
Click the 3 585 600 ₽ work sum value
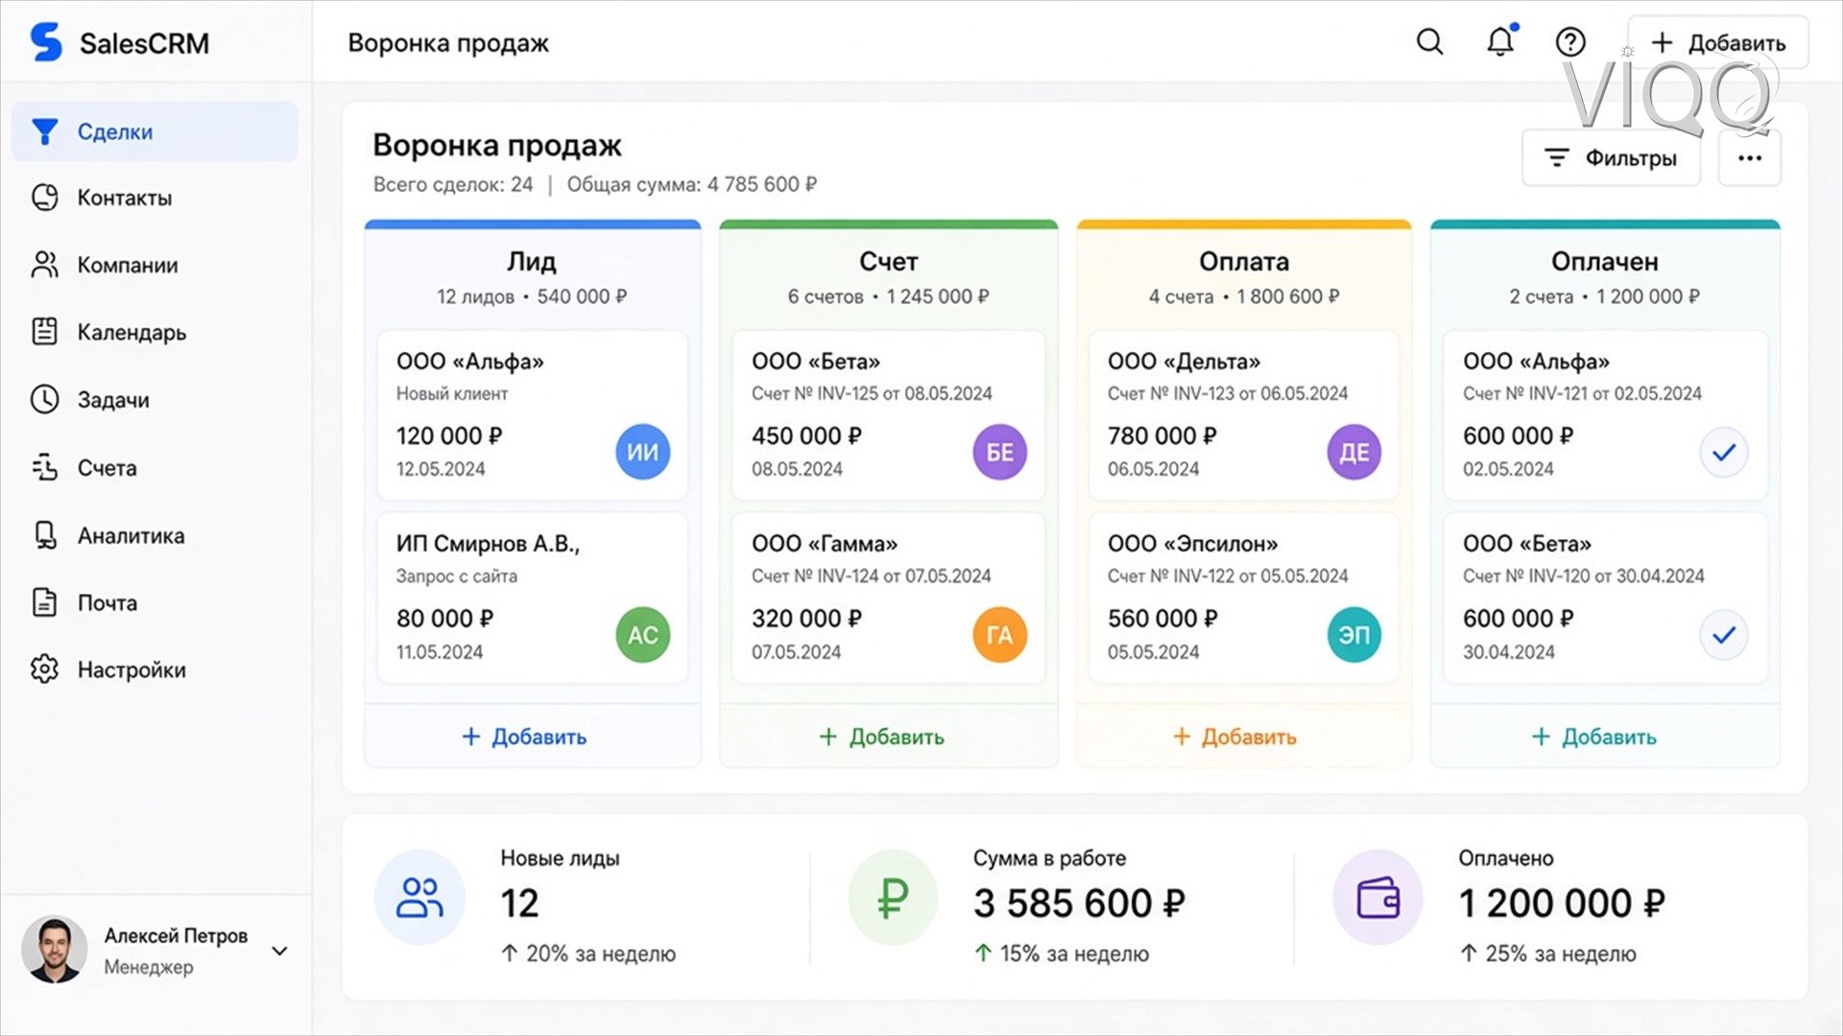[1079, 903]
